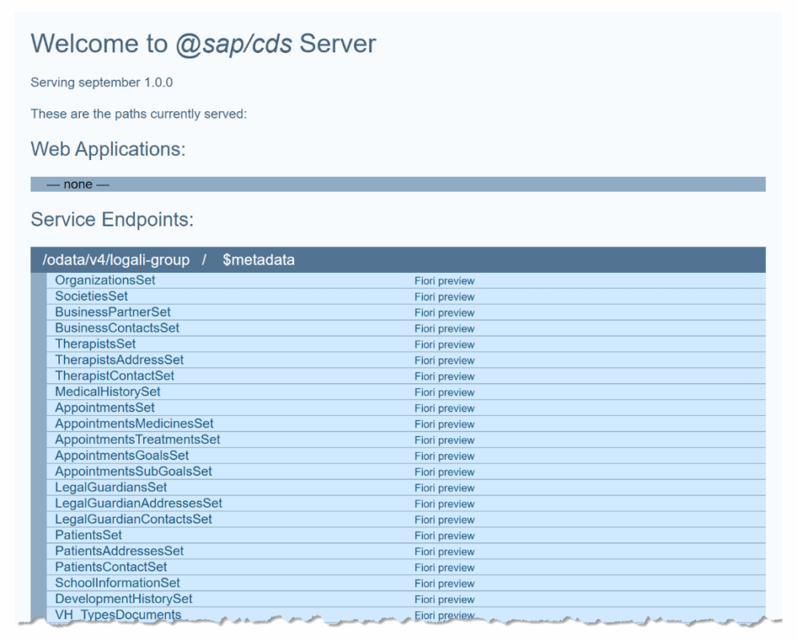Open the SocietiesSet entity link
The height and width of the screenshot is (640, 797).
[91, 296]
